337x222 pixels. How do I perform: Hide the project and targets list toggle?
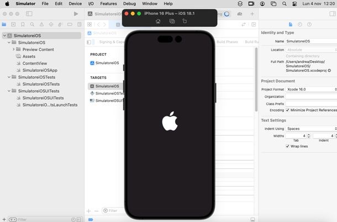click(x=89, y=42)
